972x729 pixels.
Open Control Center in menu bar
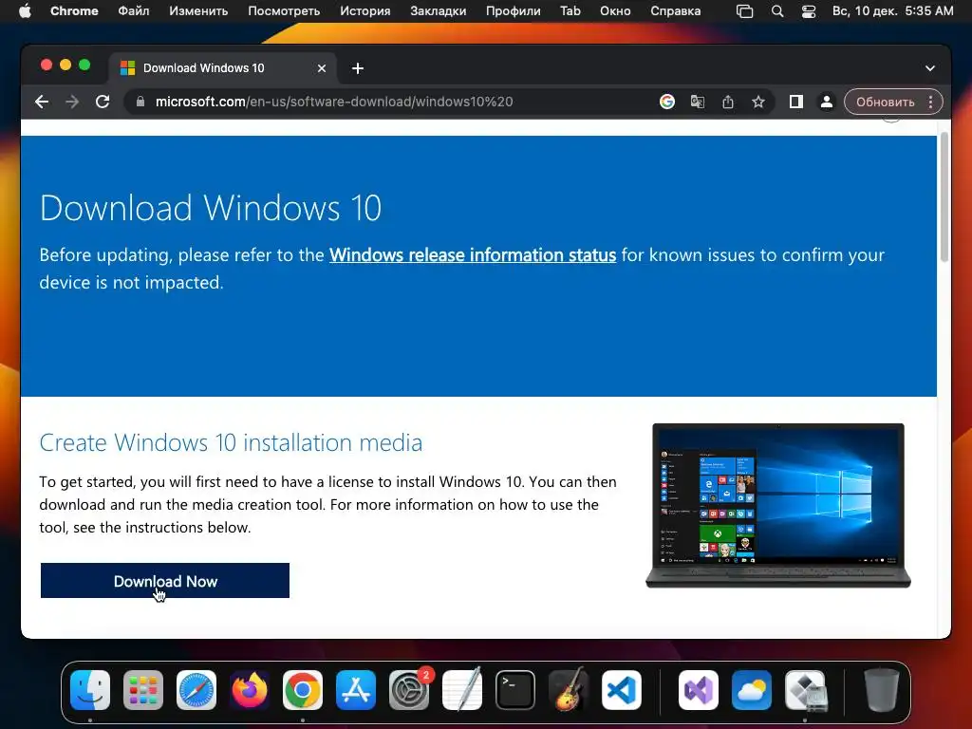click(809, 11)
